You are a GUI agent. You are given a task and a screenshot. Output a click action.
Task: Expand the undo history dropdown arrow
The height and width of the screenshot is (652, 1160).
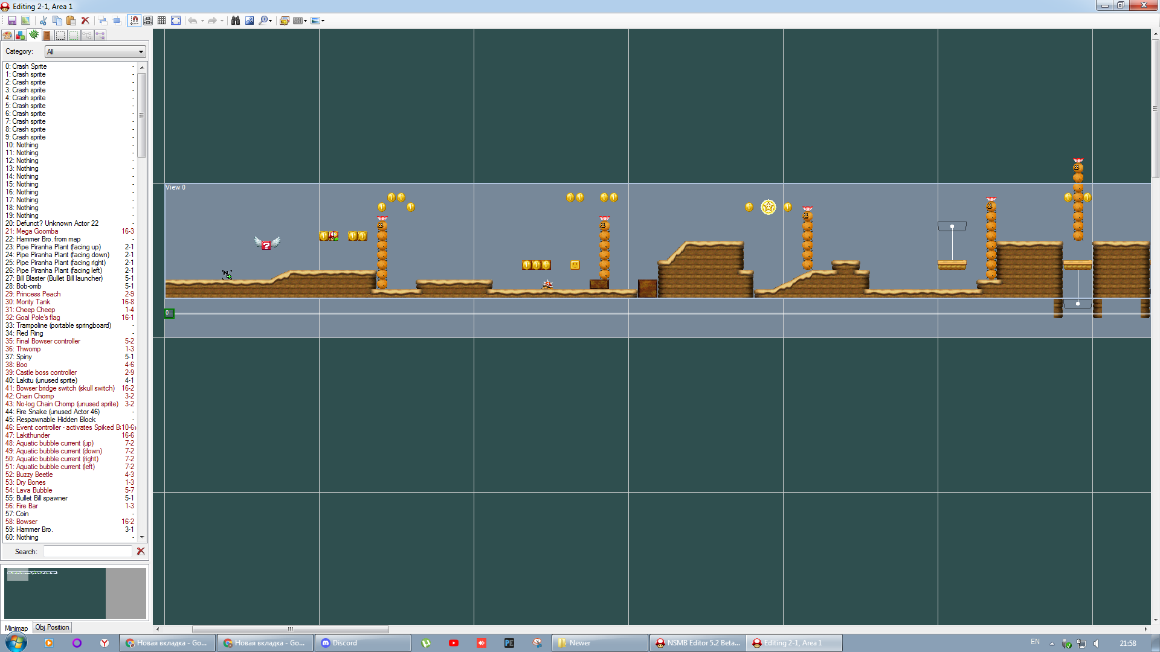(202, 21)
